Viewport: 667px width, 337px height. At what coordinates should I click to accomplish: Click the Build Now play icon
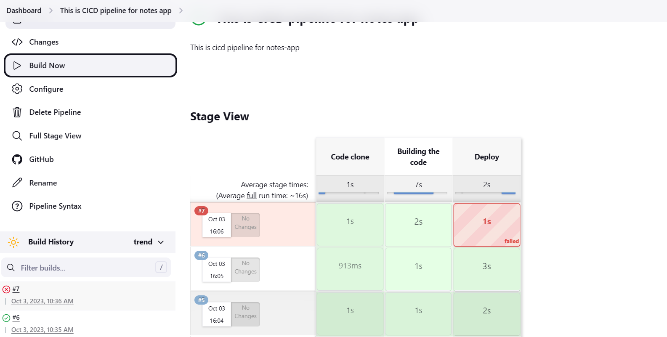point(17,66)
